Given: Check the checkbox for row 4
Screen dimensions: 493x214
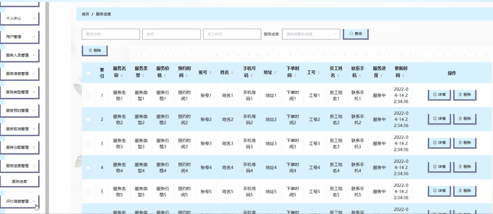Looking at the screenshot, I should (89, 167).
